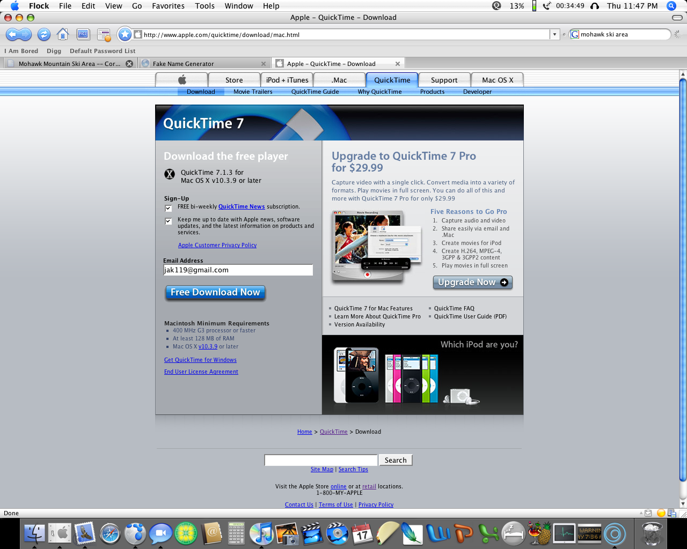
Task: Open the .Mac navigation tab
Action: click(339, 80)
